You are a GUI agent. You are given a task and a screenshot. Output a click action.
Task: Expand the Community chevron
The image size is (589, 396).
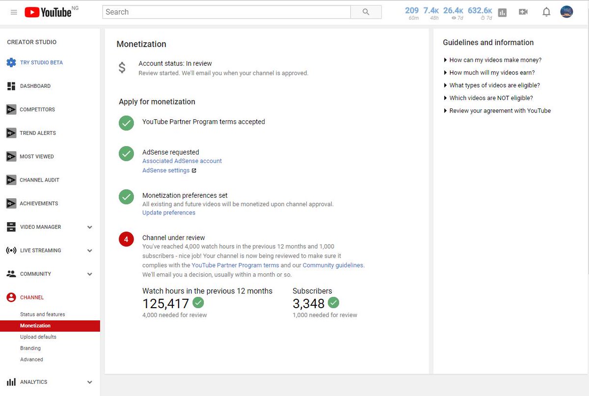click(89, 274)
